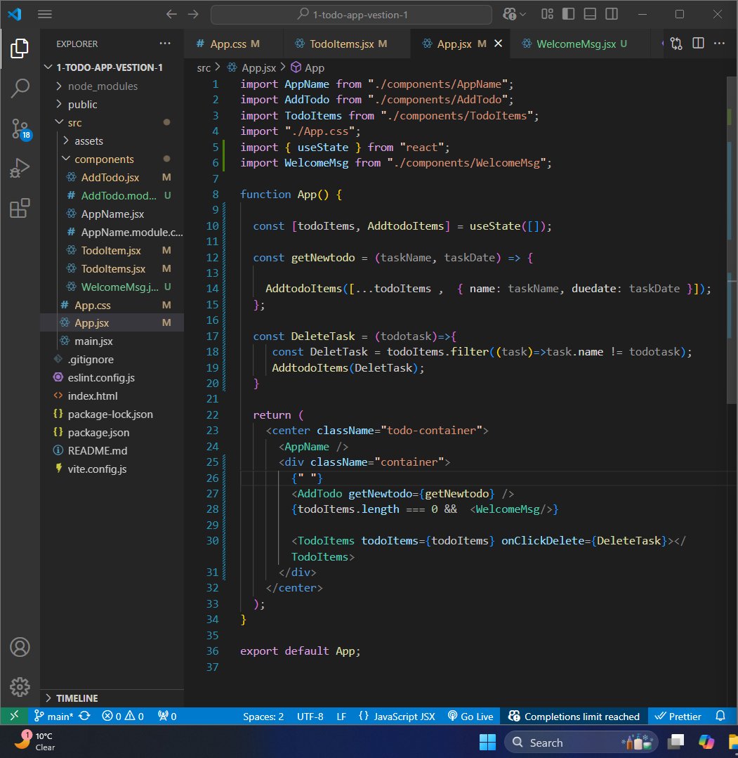This screenshot has width=738, height=758.
Task: Toggle the secondary side bar
Action: coord(612,14)
